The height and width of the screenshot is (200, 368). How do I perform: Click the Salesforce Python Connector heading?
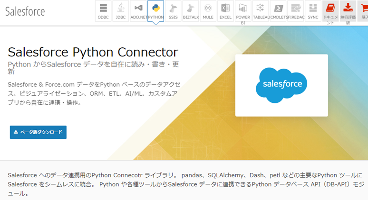[93, 52]
